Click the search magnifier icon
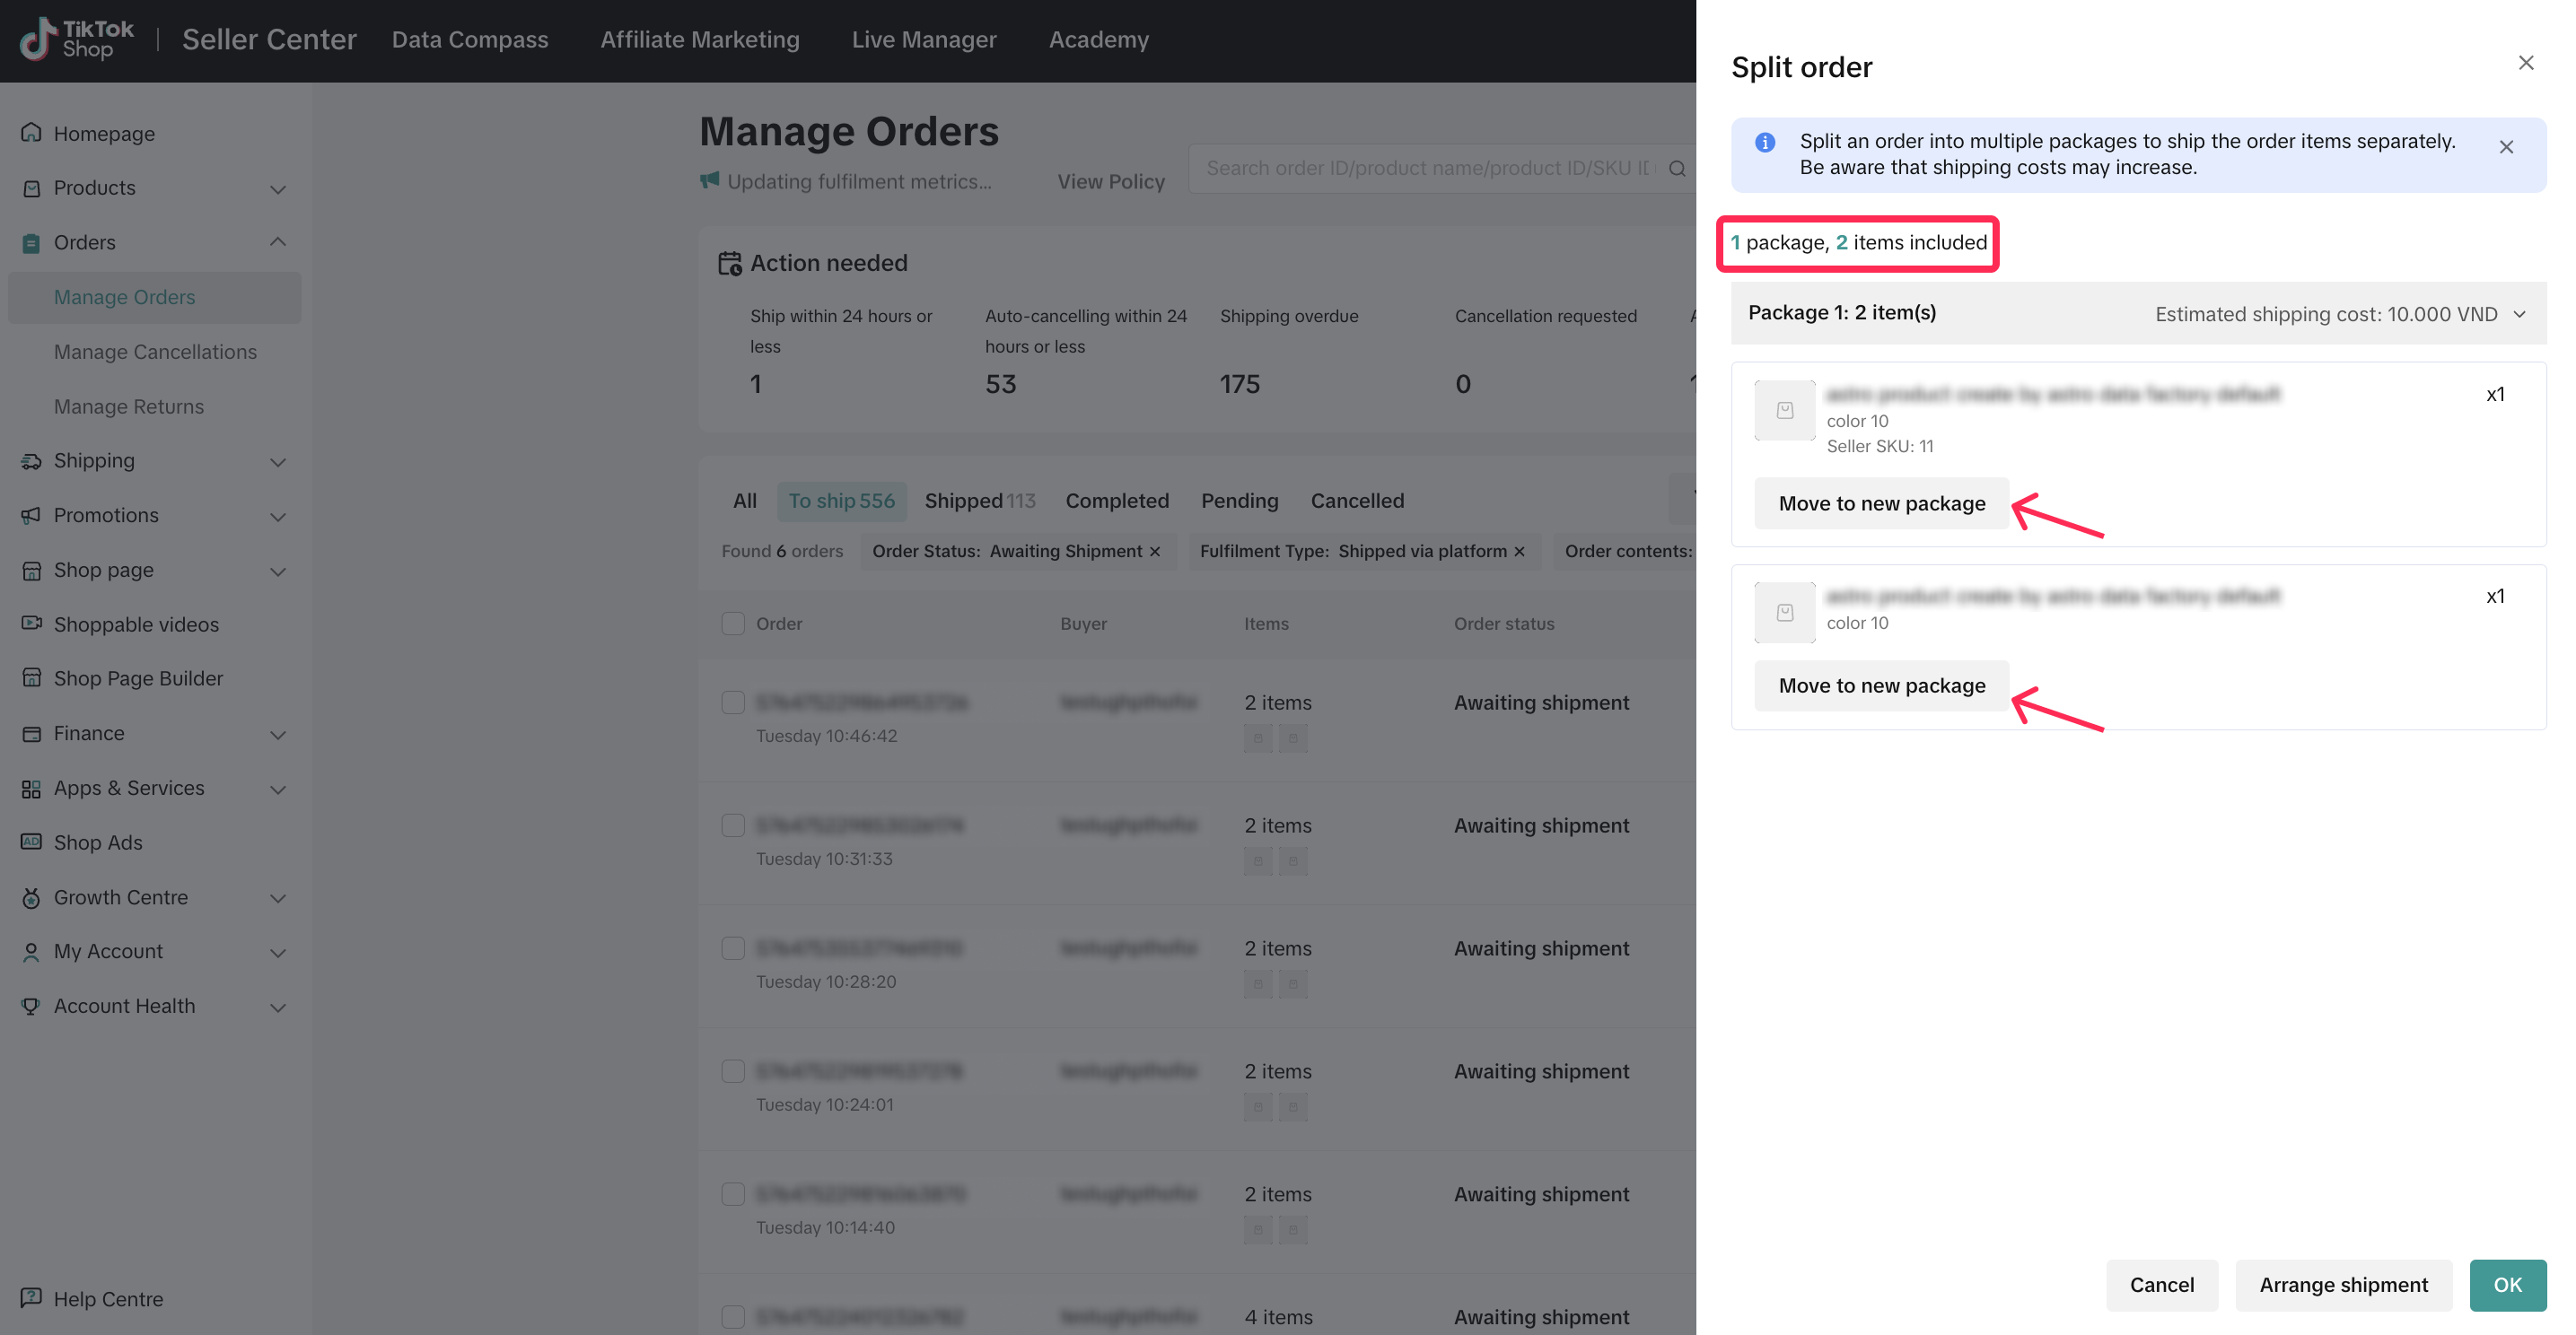The image size is (2576, 1335). [x=1677, y=169]
